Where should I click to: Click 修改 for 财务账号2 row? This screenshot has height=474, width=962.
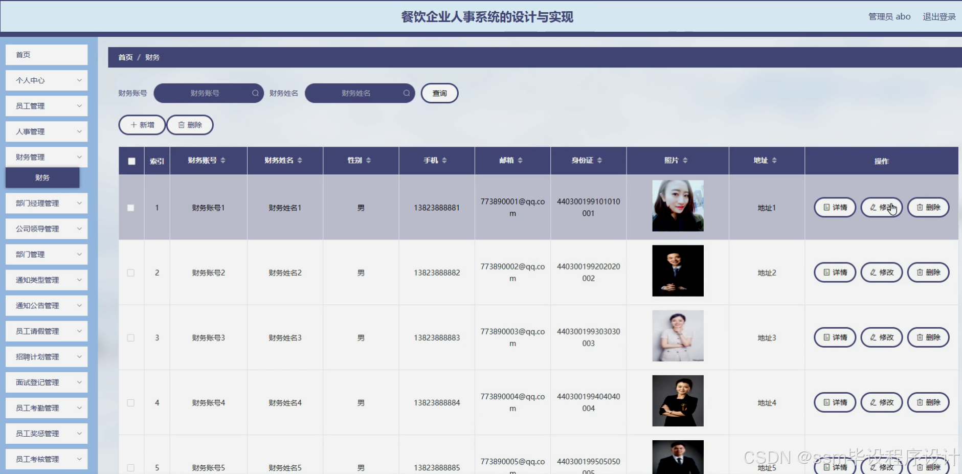pos(882,273)
